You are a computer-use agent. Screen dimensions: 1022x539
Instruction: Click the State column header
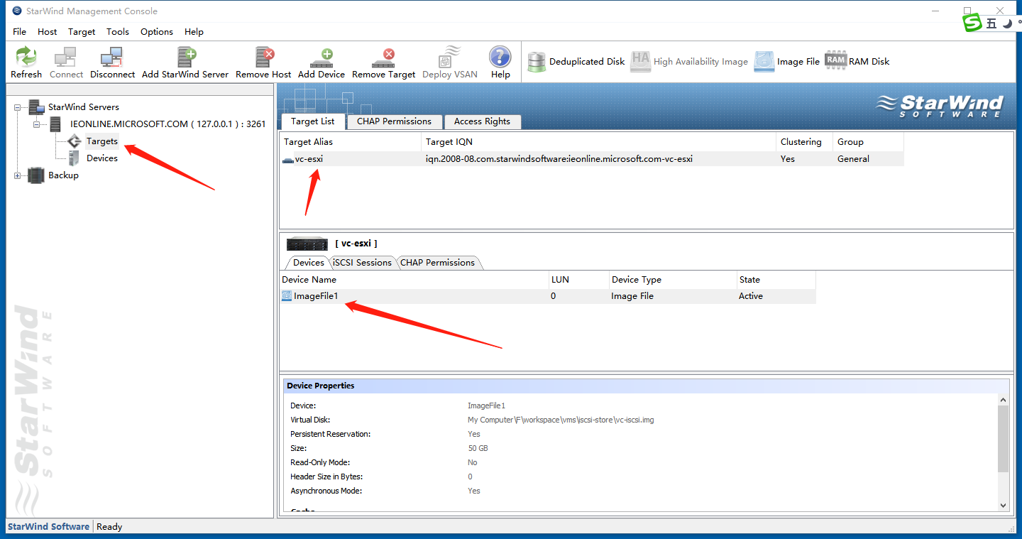776,279
